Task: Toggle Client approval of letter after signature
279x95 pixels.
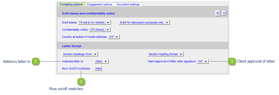Action: pos(203,61)
